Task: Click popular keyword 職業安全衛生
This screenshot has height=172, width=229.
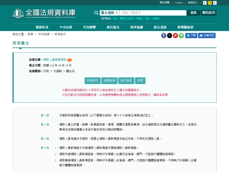Action: (127, 19)
